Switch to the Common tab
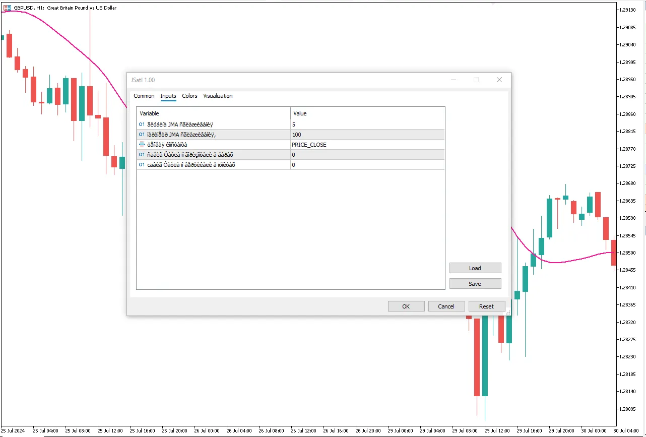Viewport: 646px width, 437px height. click(144, 96)
